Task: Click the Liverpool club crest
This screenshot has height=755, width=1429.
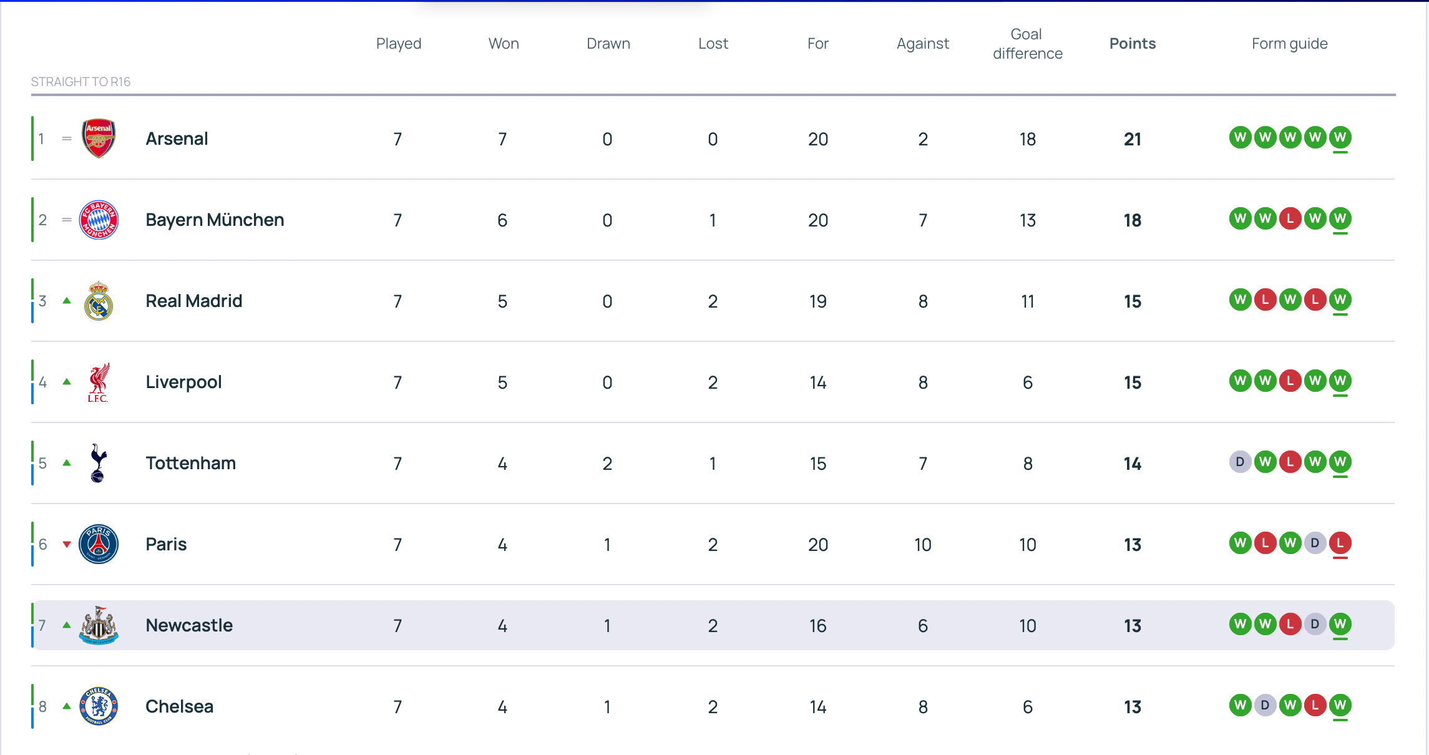Action: (98, 381)
